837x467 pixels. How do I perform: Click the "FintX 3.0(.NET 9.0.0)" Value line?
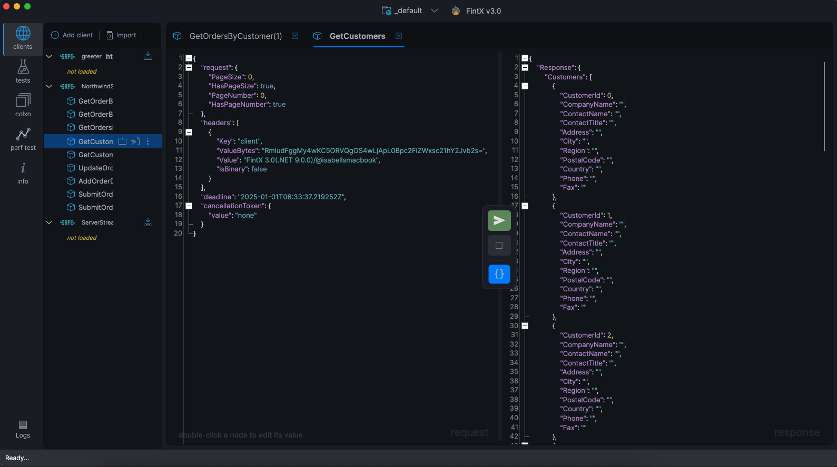[x=298, y=160]
